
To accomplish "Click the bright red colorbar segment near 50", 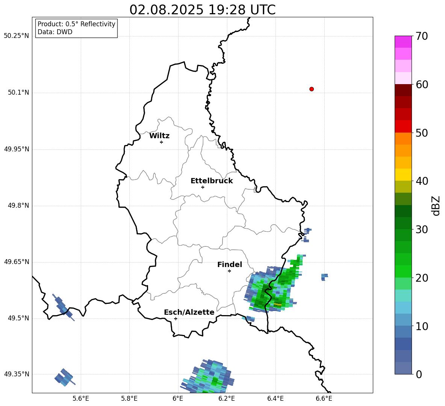I will pos(403,126).
